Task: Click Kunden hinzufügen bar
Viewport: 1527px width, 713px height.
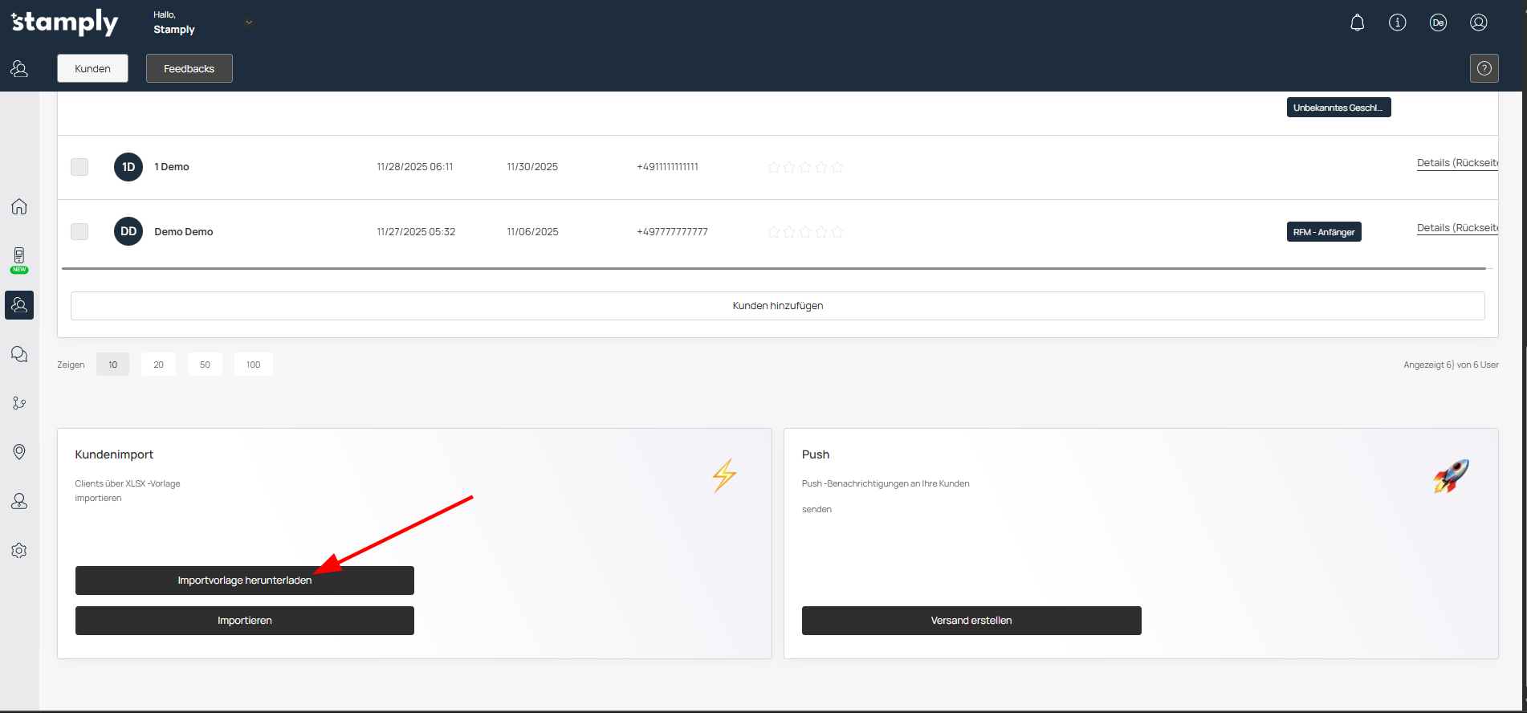Action: [777, 306]
